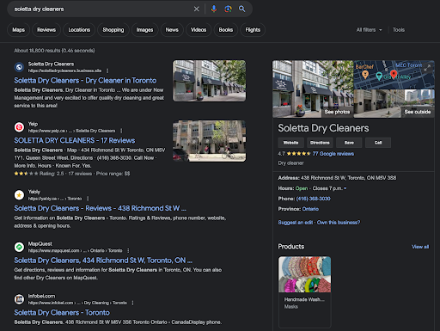Open the Tools option
The image size is (440, 331).
(x=399, y=30)
